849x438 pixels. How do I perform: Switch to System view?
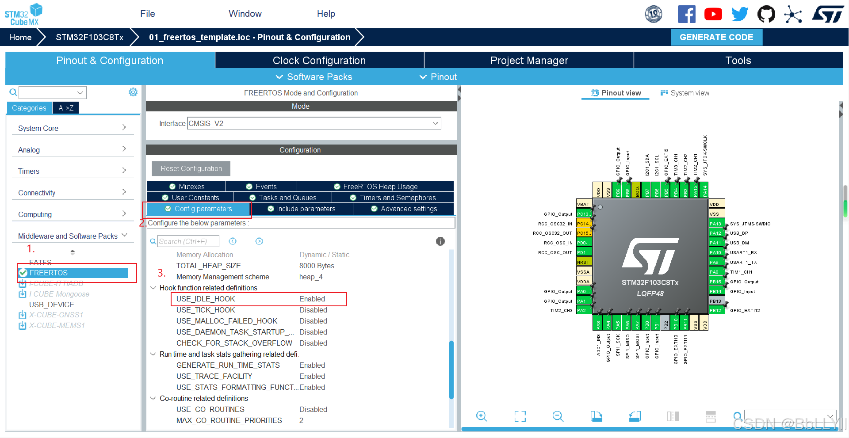tap(685, 93)
